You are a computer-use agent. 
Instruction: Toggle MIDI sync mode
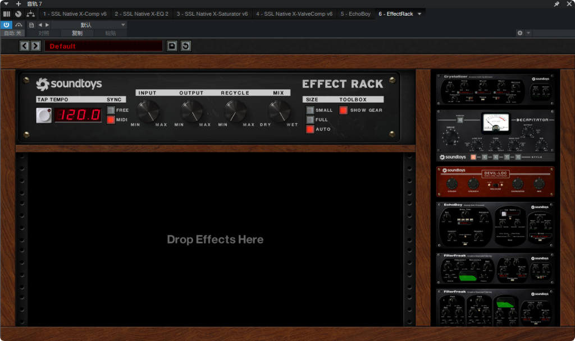click(111, 120)
